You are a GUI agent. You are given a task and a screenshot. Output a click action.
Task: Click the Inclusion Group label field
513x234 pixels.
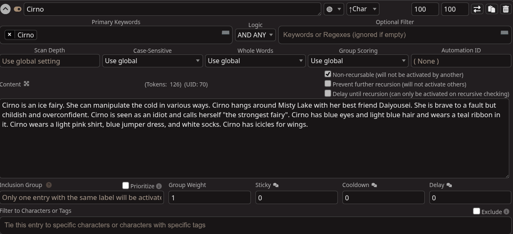pyautogui.click(x=82, y=197)
